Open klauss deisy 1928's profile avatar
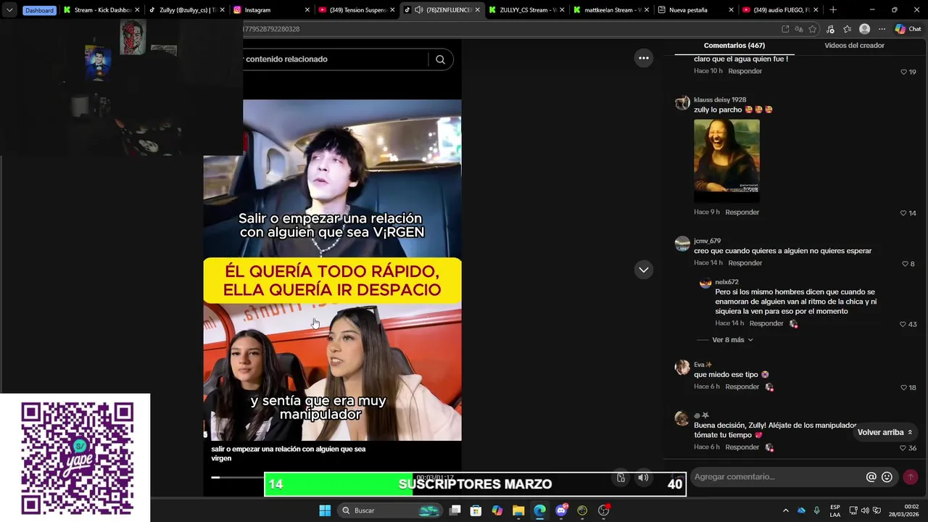 [x=682, y=102]
